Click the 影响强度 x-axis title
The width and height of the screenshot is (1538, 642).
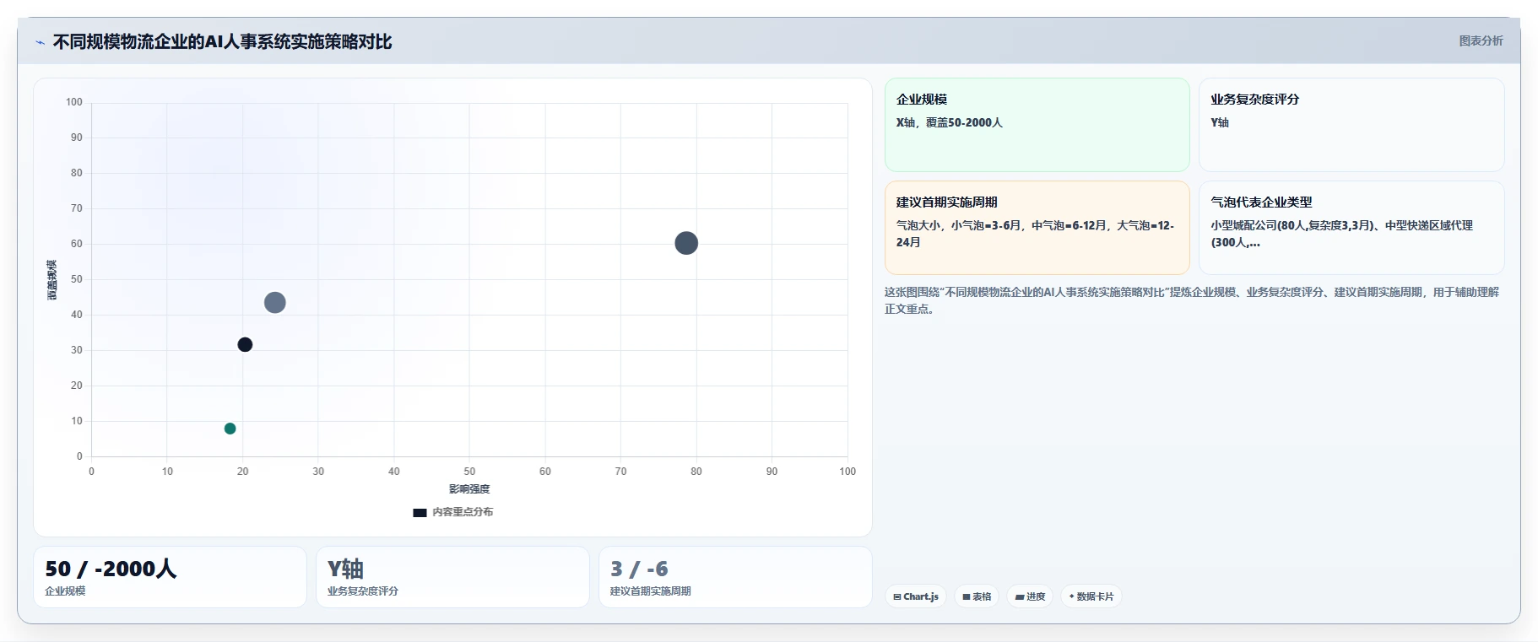(x=469, y=489)
